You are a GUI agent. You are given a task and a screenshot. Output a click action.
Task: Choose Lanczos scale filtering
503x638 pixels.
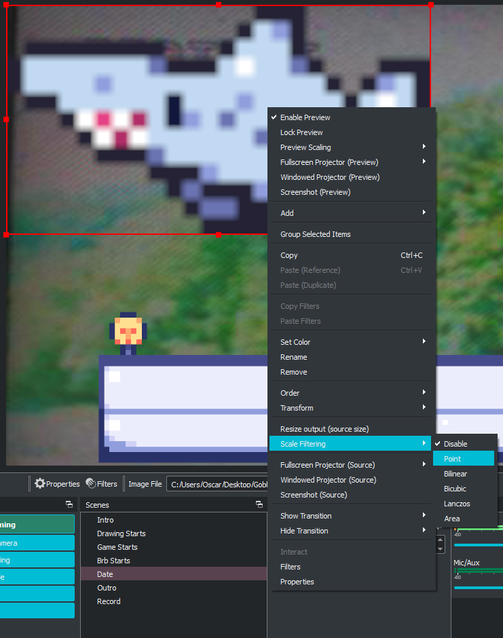(x=464, y=504)
